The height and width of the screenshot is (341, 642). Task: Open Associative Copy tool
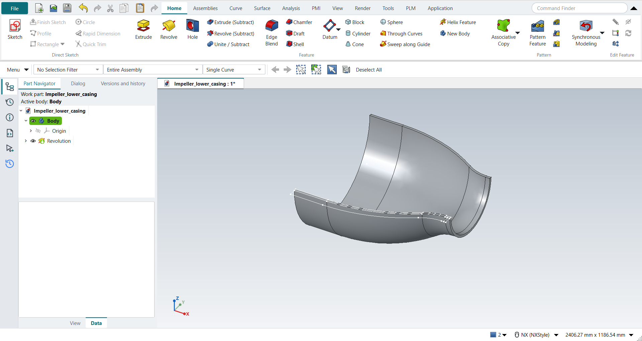503,33
